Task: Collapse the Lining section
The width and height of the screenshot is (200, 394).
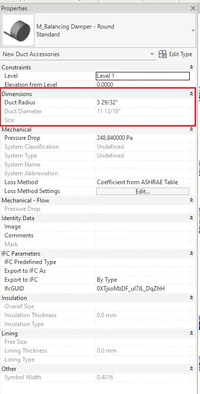Action: [191, 333]
